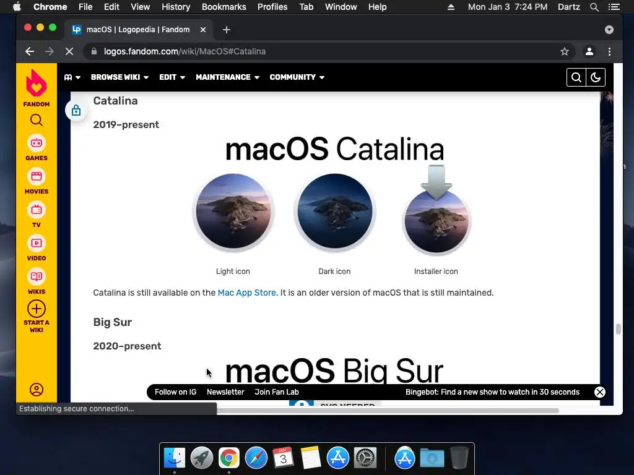Open the wiki search magnifier button
The image size is (634, 475).
[576, 77]
